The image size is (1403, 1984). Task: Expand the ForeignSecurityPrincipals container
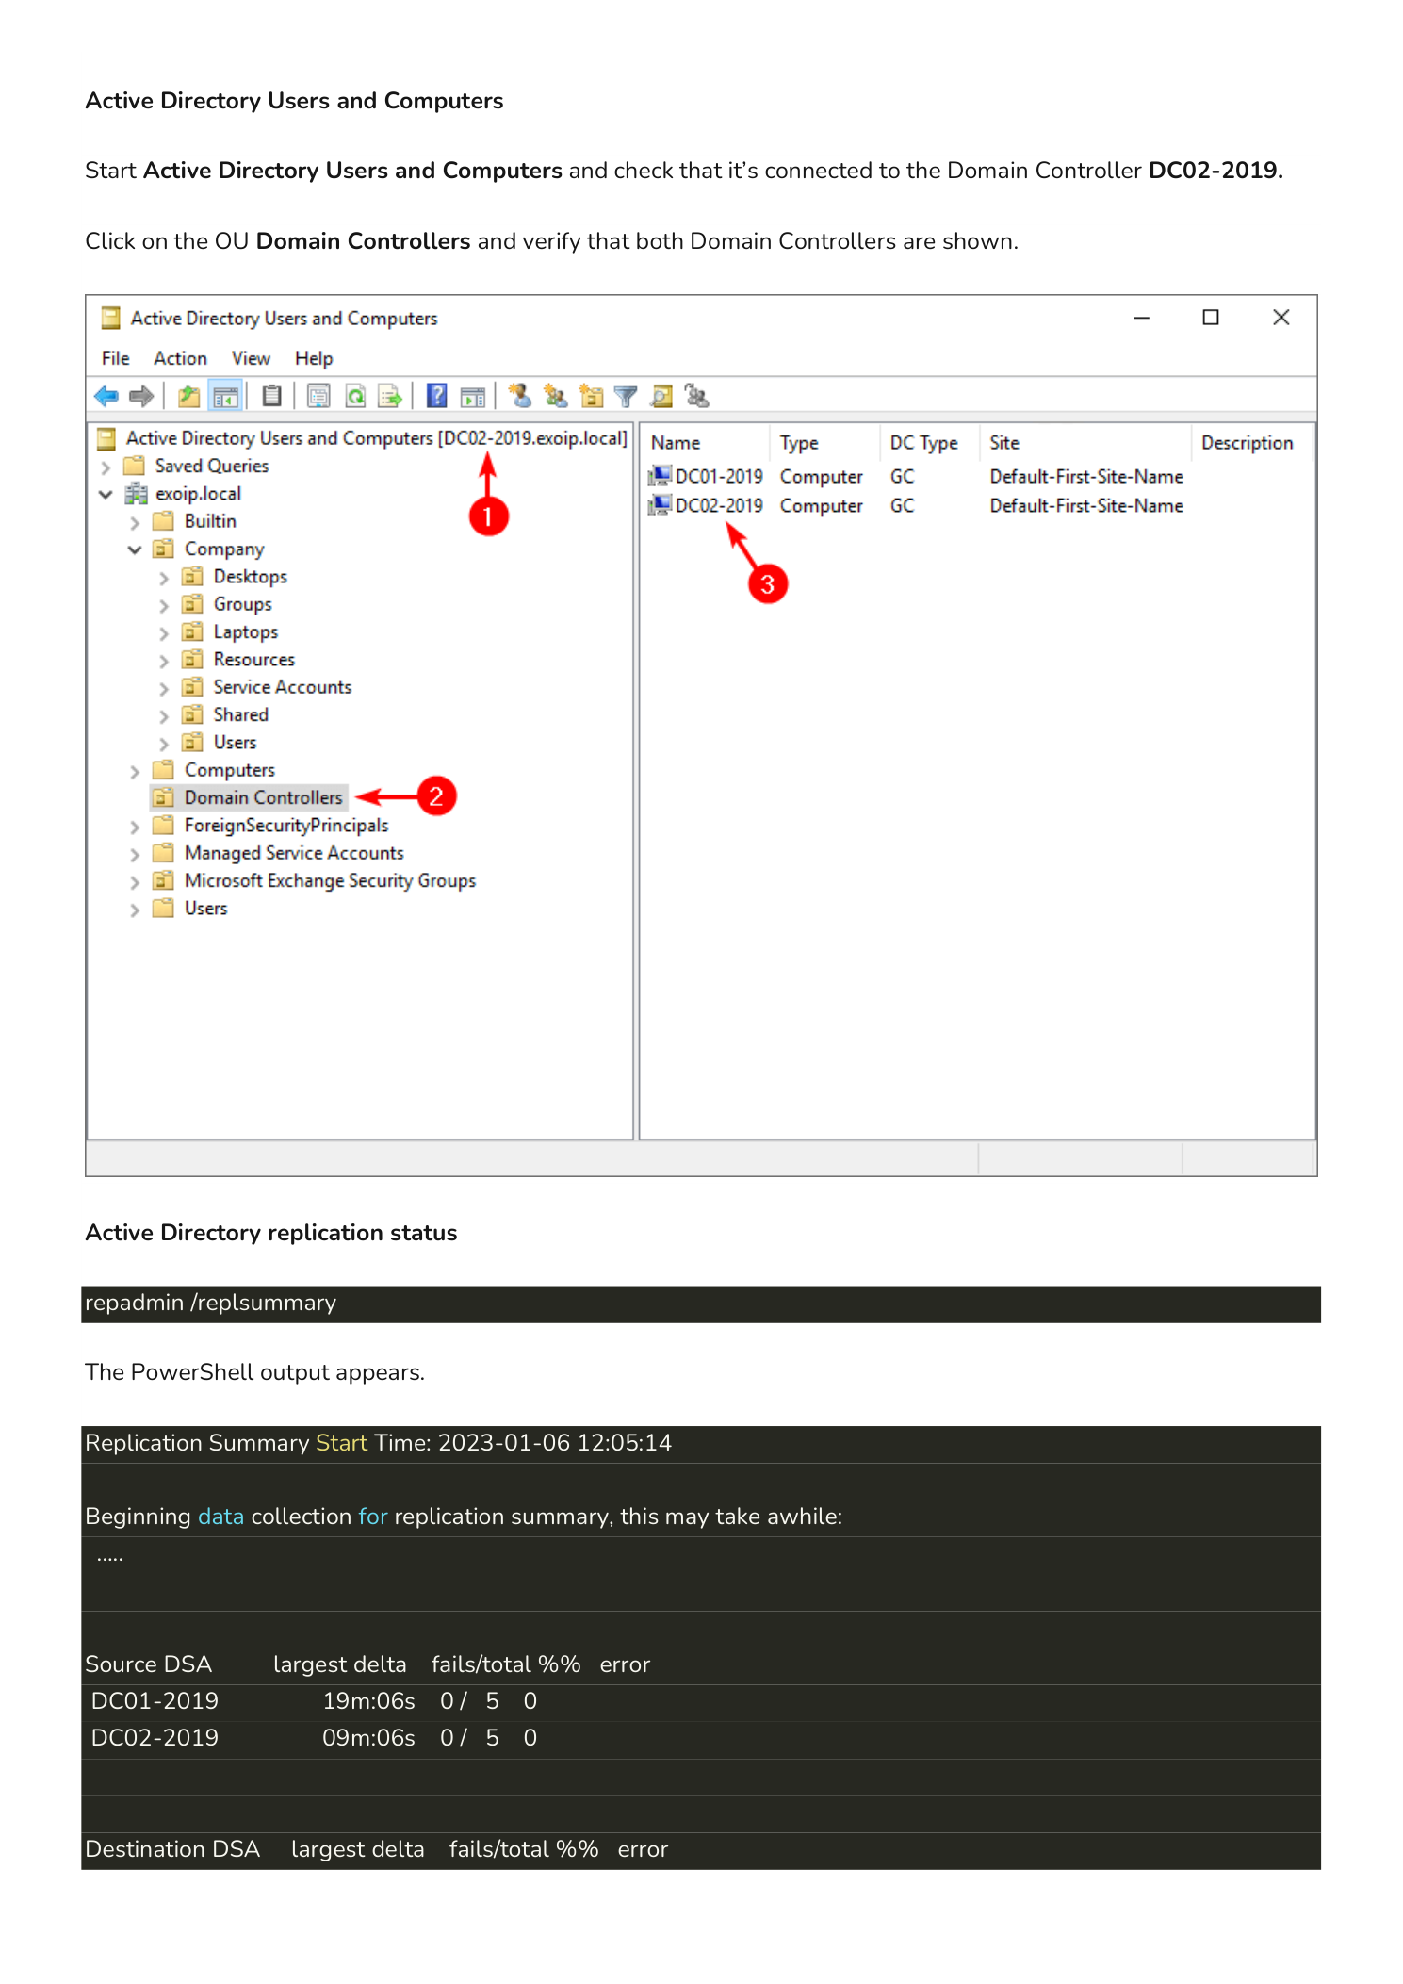[135, 827]
